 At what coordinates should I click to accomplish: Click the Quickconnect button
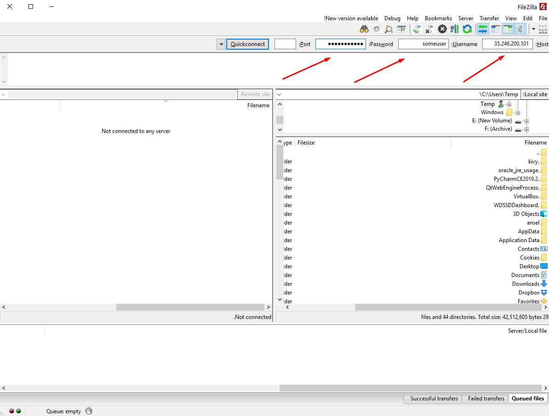pyautogui.click(x=247, y=44)
